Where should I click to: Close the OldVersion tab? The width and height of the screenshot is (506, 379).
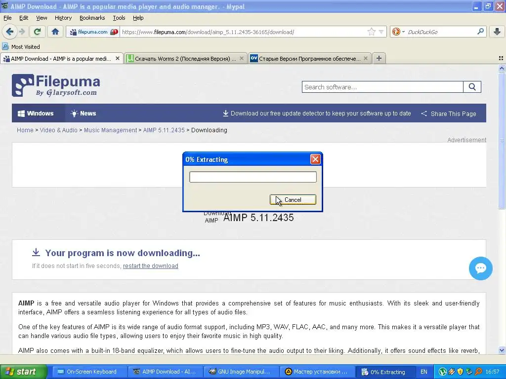point(365,58)
